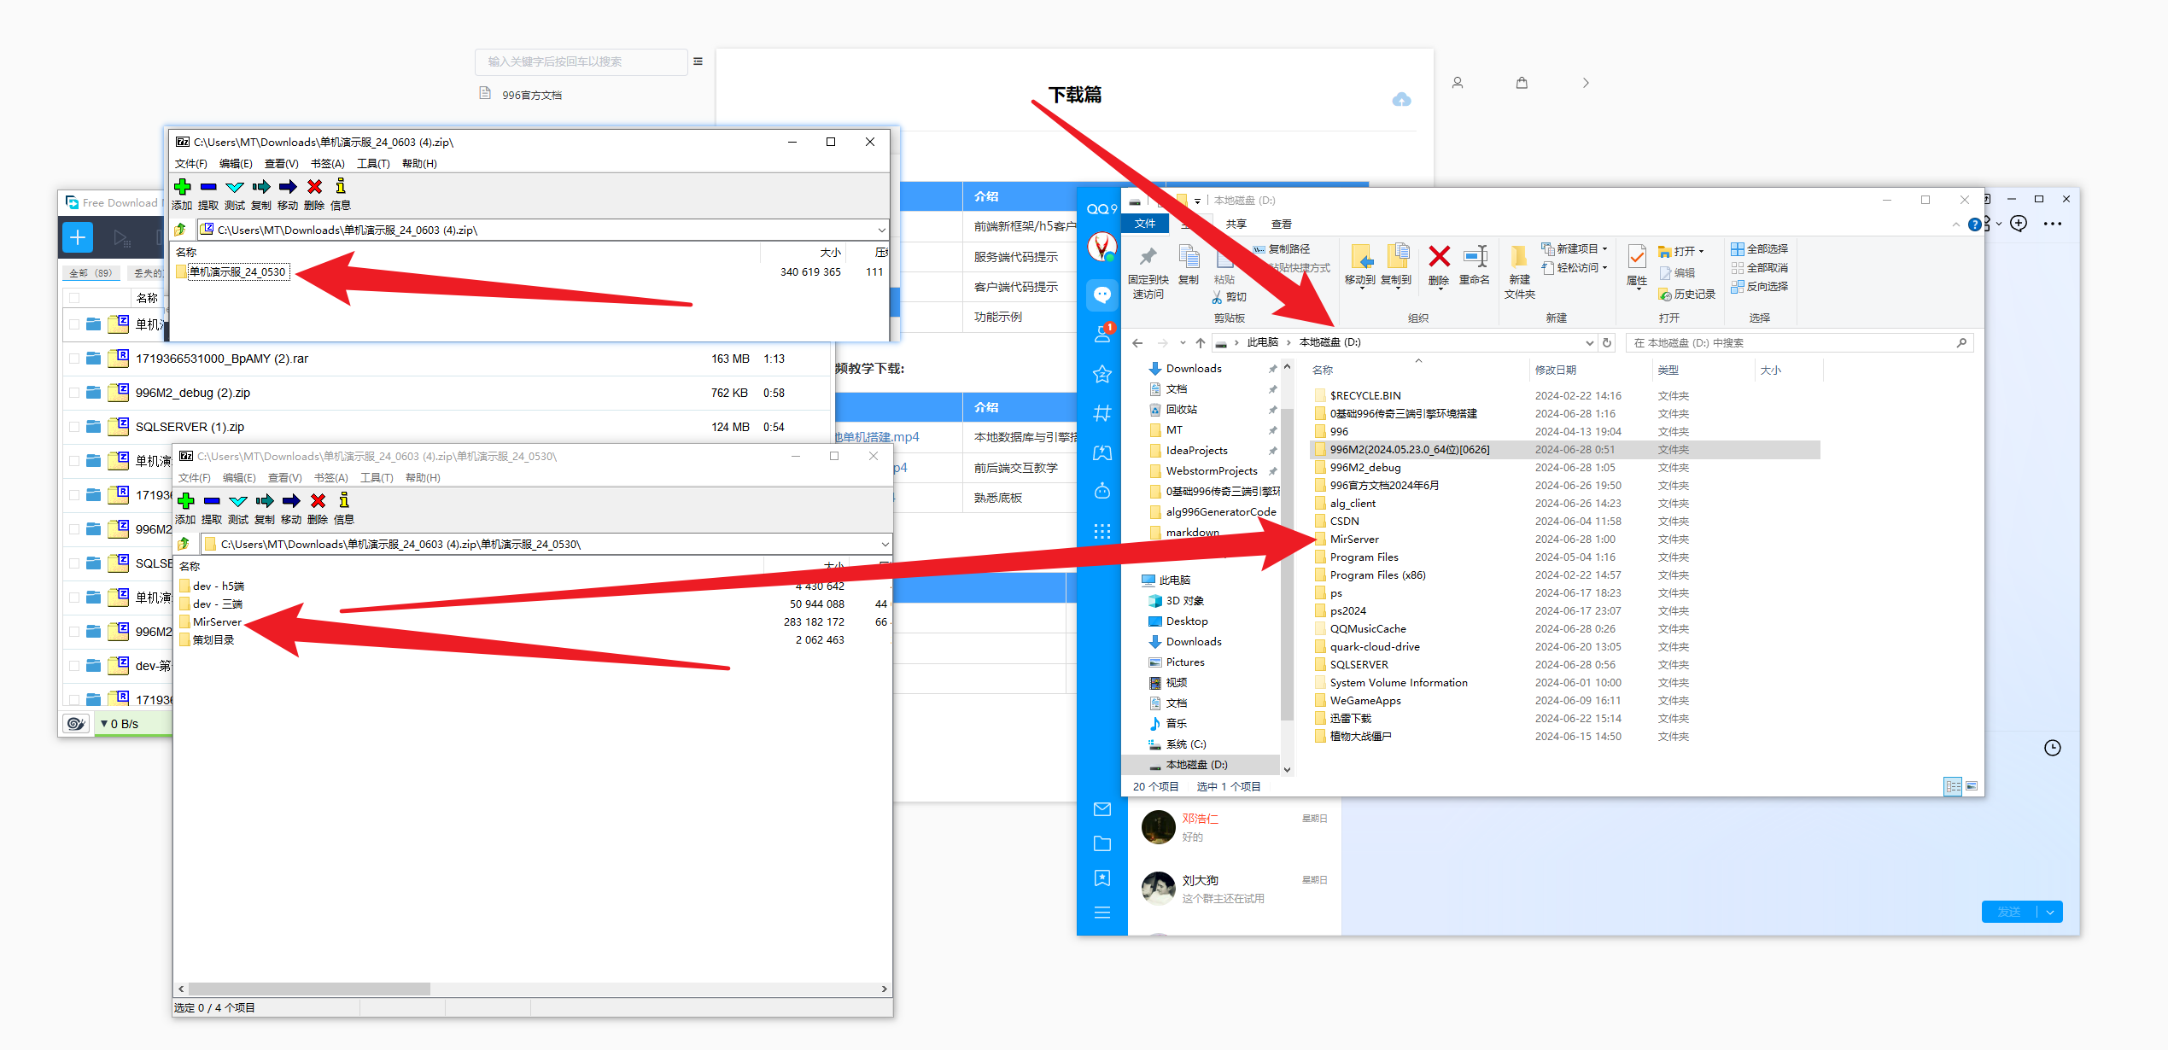This screenshot has width=2168, height=1050.
Task: Expand address dropdown in 7-Zip window listing MirServer
Action: tap(885, 545)
